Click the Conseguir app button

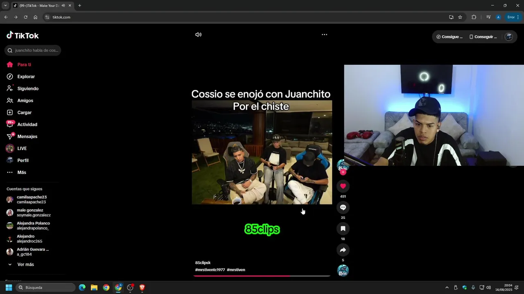click(483, 37)
